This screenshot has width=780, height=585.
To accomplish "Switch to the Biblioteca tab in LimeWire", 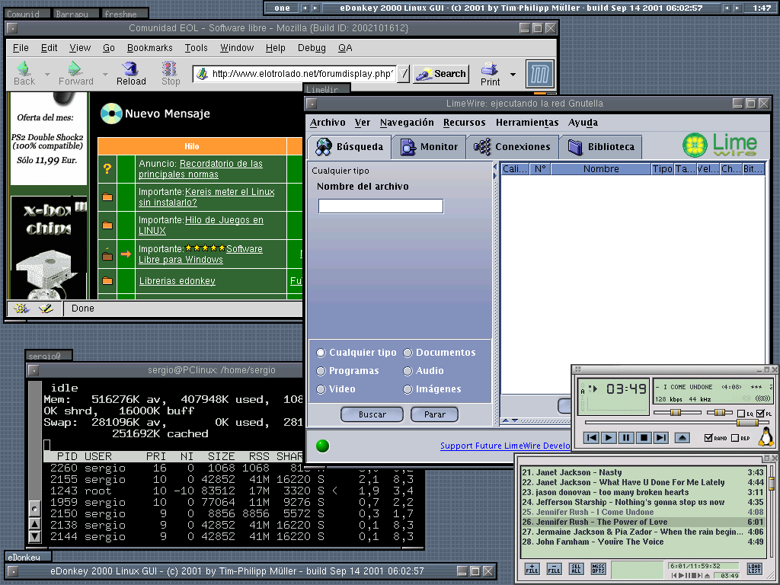I will click(600, 147).
